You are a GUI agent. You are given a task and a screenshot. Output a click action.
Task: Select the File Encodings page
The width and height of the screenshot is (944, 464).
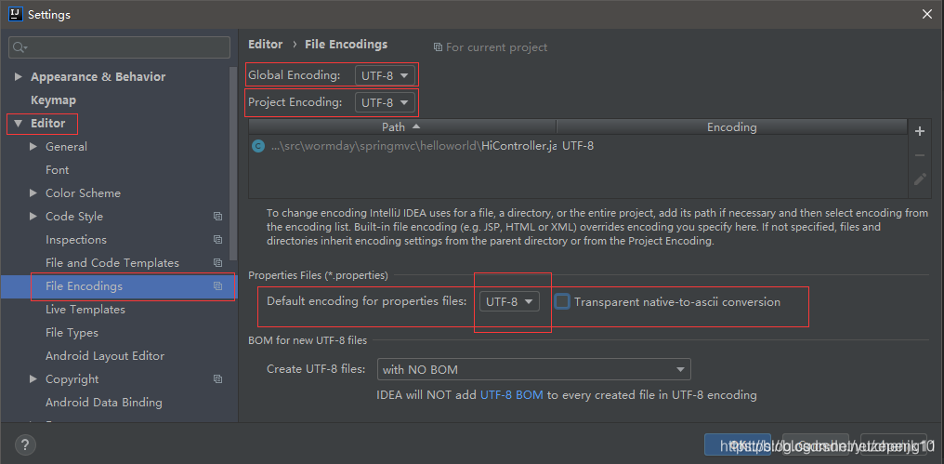coord(84,286)
